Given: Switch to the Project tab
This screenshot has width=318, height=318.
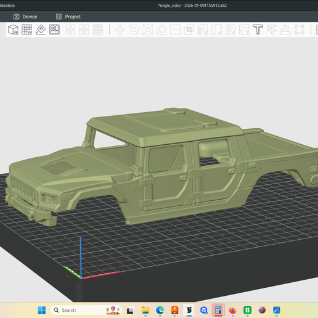Looking at the screenshot, I should click(68, 17).
